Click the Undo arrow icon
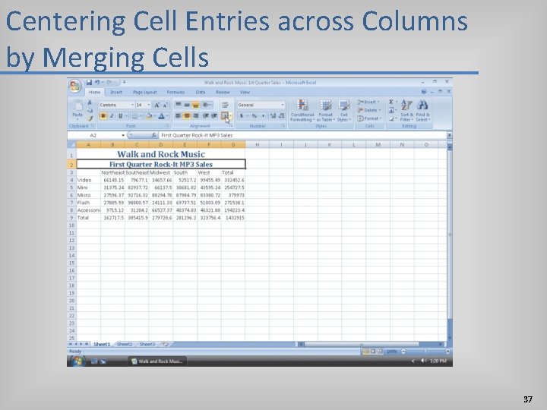 [97, 82]
